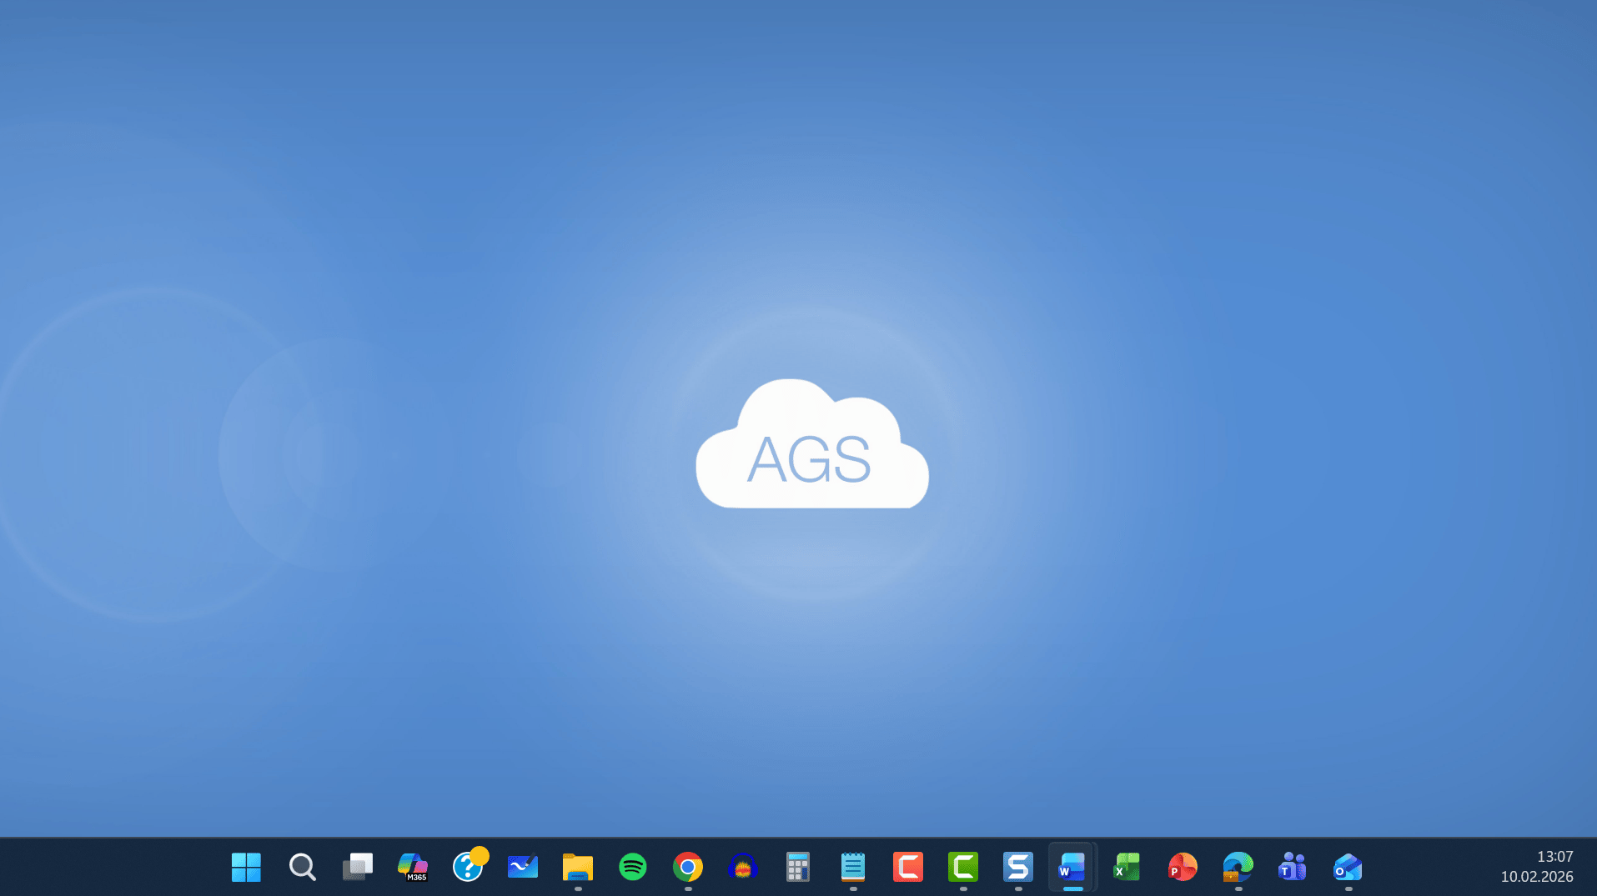Open Microsoft Edge work profile
Viewport: 1597px width, 896px height.
[1237, 867]
